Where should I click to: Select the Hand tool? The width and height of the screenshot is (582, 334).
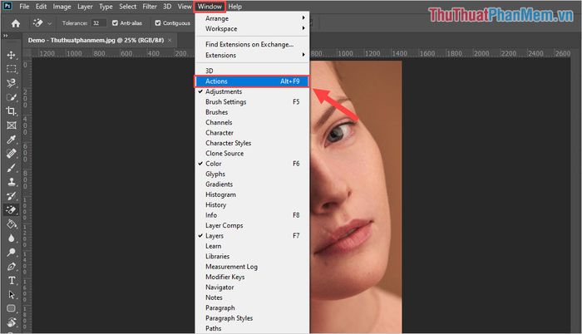11,322
